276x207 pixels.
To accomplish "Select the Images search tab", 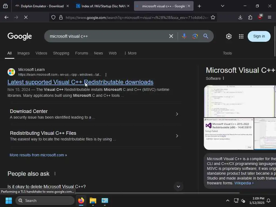I will [23, 53].
